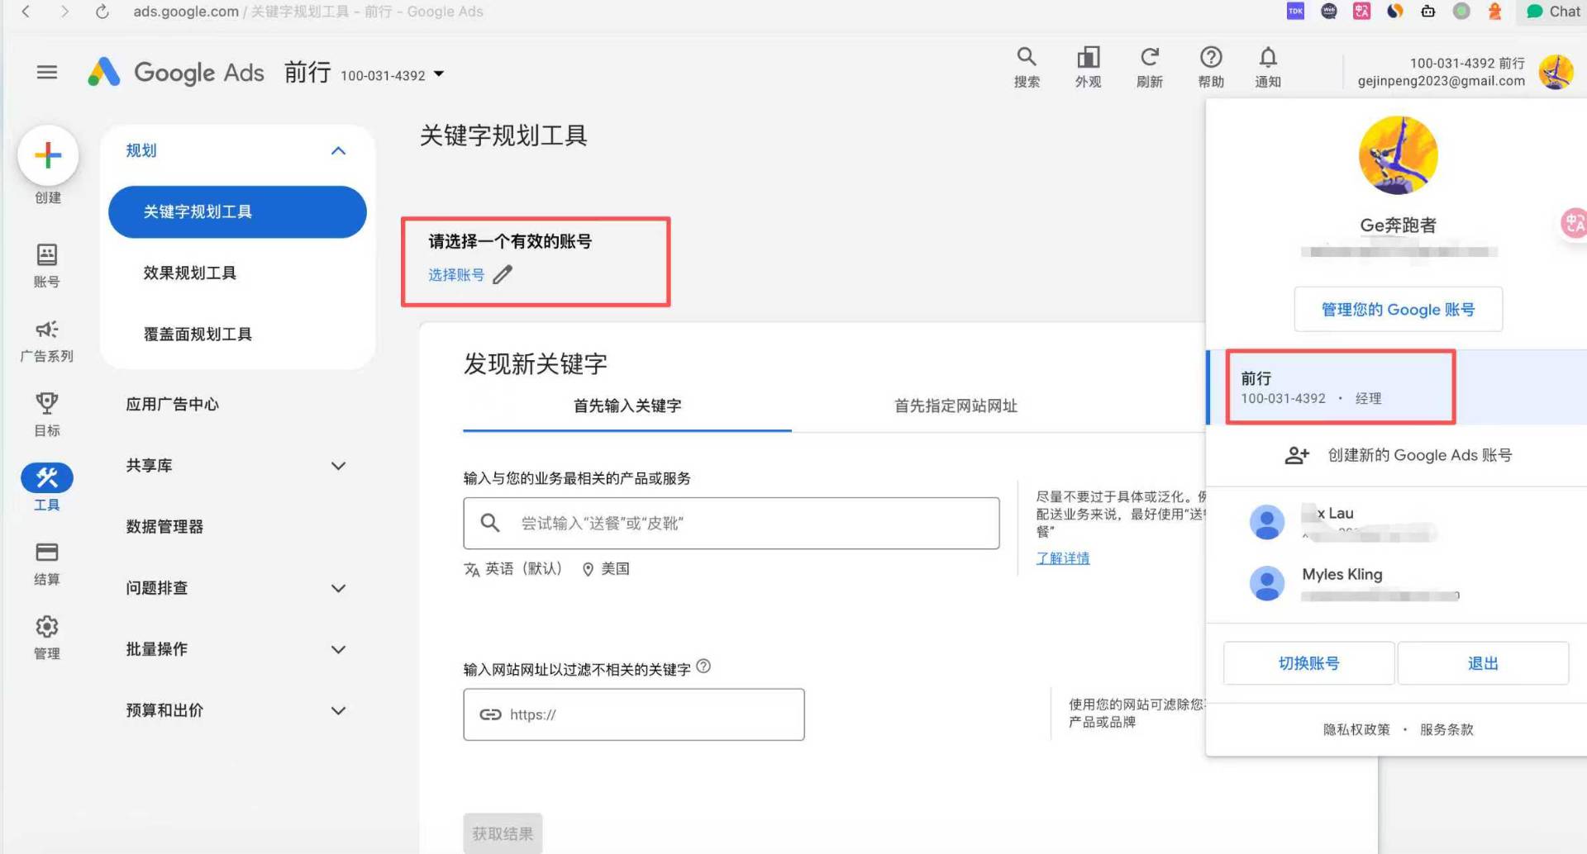Change location 美国
This screenshot has width=1587, height=854.
606,569
